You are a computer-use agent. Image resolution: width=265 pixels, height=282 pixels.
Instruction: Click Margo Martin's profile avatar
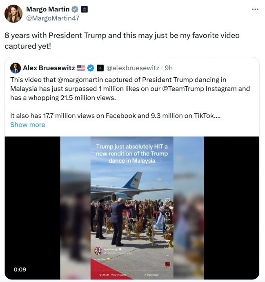13,13
